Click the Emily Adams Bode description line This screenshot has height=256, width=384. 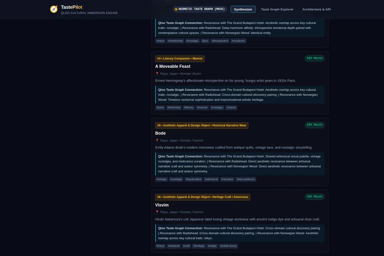pos(233,147)
